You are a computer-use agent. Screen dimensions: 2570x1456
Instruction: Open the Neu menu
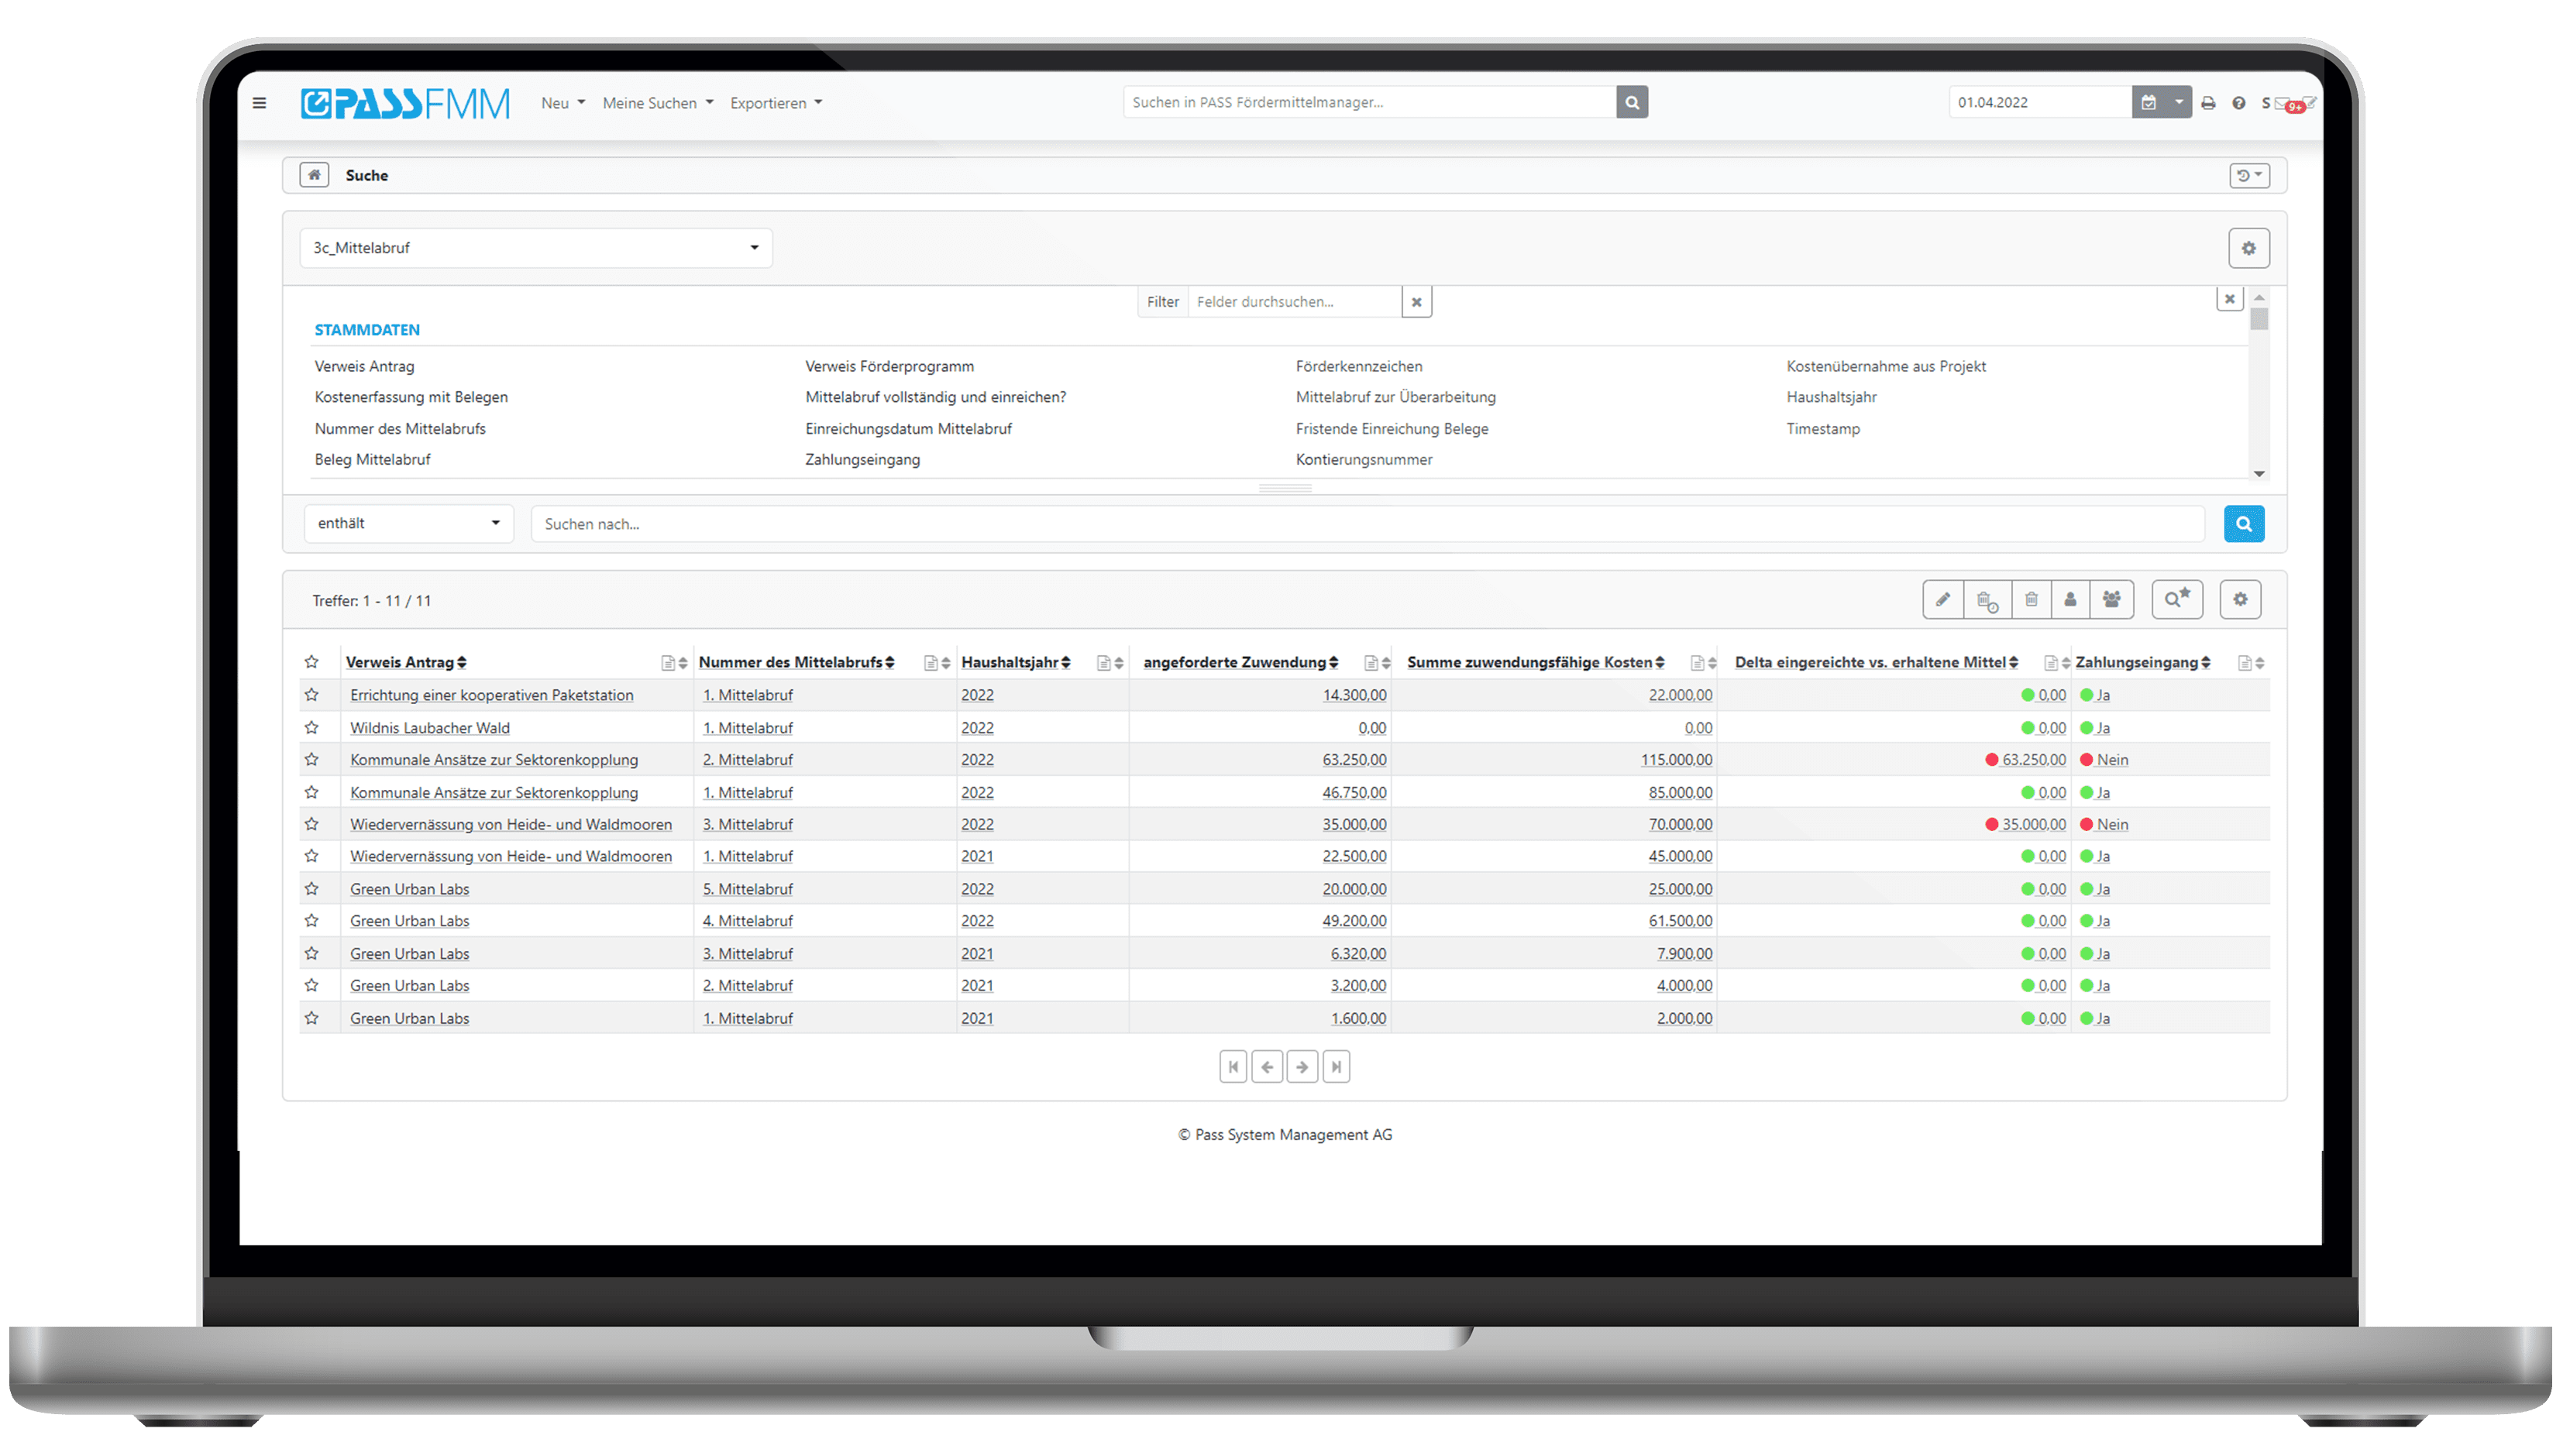point(563,103)
